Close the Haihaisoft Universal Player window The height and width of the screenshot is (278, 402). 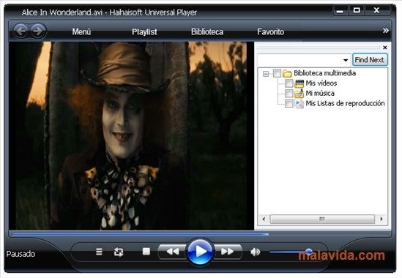click(x=376, y=10)
